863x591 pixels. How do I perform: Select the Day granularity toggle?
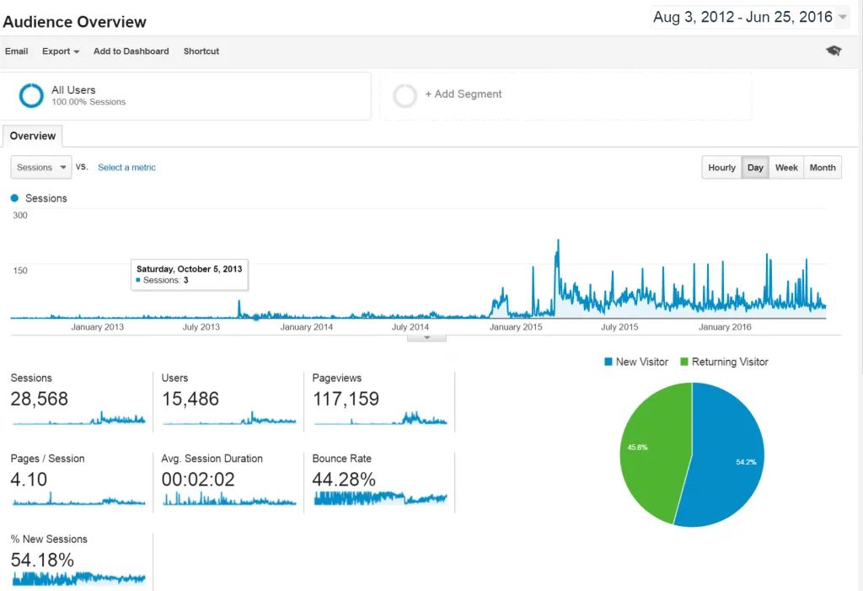[755, 167]
